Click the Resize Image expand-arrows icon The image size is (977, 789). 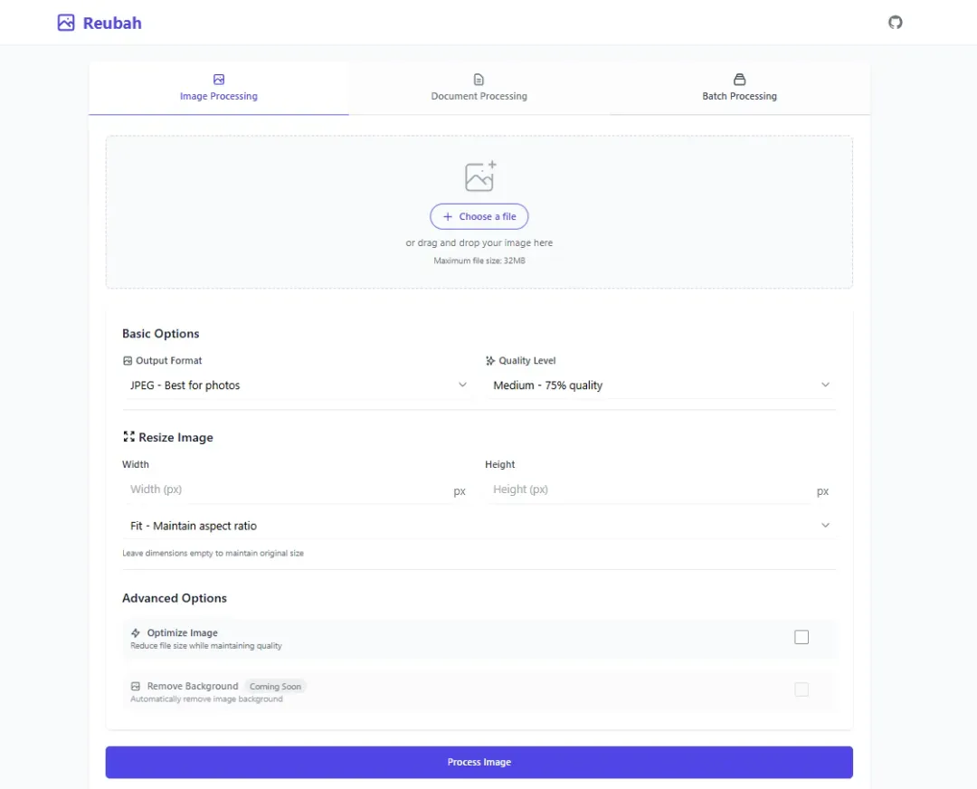pyautogui.click(x=128, y=436)
